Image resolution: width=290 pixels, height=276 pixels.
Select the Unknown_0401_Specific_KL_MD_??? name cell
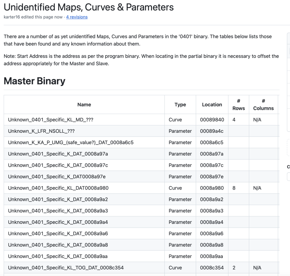click(x=51, y=120)
